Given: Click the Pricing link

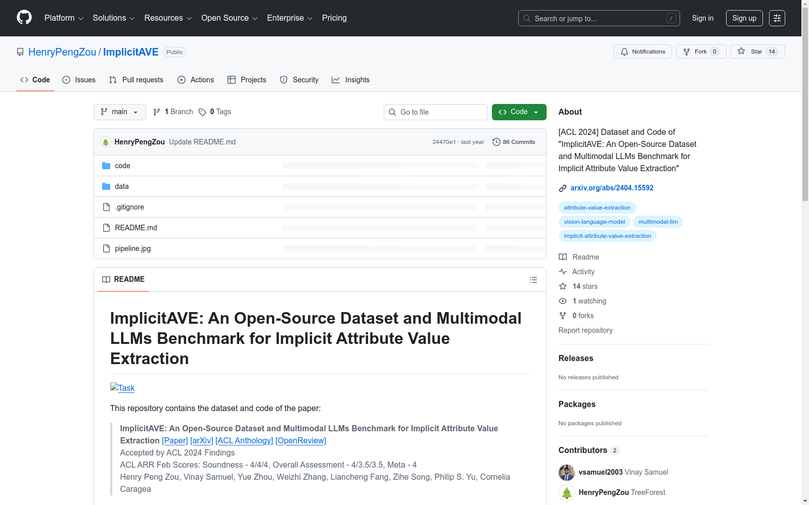Looking at the screenshot, I should click(334, 18).
